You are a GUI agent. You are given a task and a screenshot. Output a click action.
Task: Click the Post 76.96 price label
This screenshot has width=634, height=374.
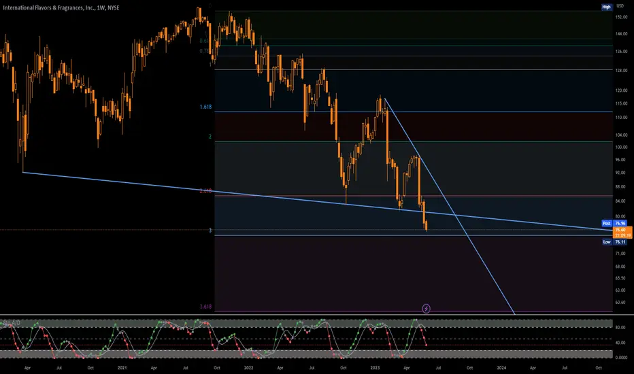click(614, 223)
